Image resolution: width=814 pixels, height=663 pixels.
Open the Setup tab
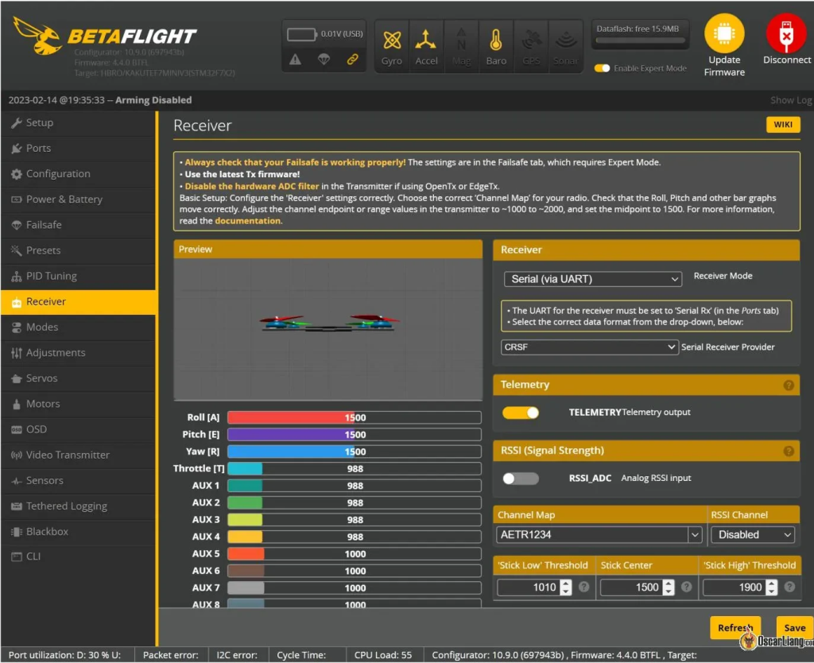[79, 123]
